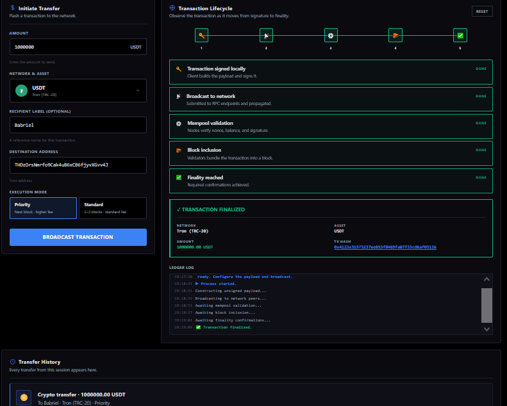The width and height of the screenshot is (507, 406).
Task: Click the Broadcast Transaction button
Action: 78,237
